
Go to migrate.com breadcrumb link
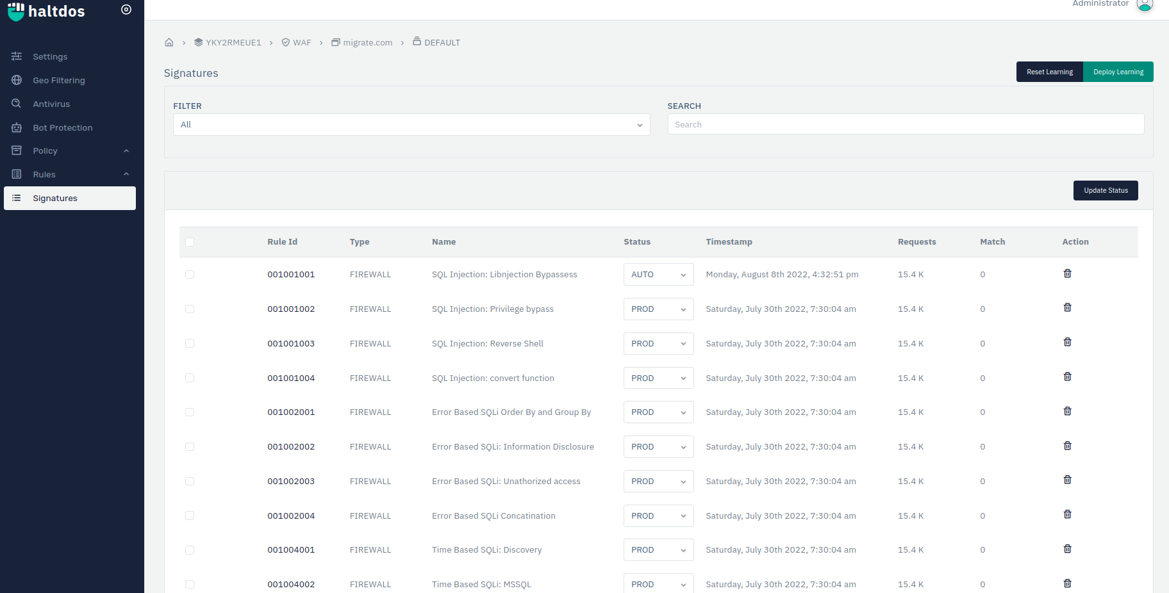coord(361,42)
